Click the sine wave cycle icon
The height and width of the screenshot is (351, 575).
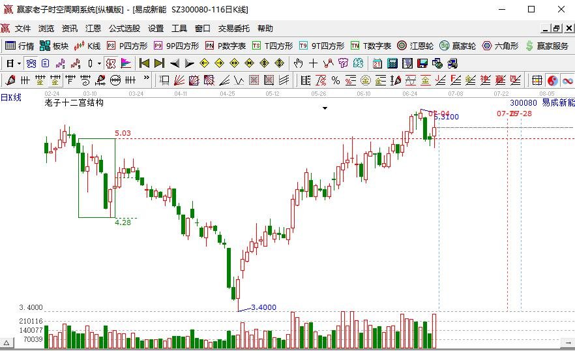[410, 80]
